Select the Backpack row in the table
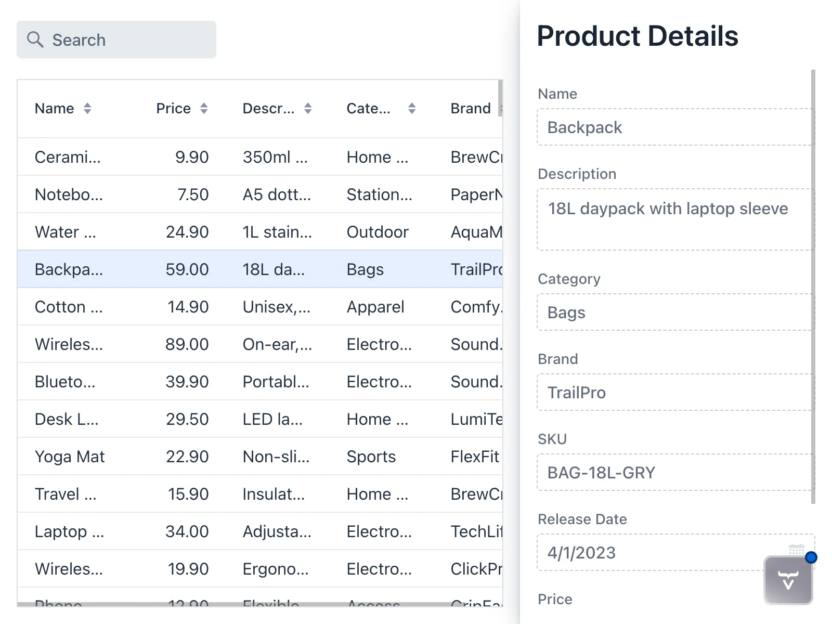 [208, 269]
